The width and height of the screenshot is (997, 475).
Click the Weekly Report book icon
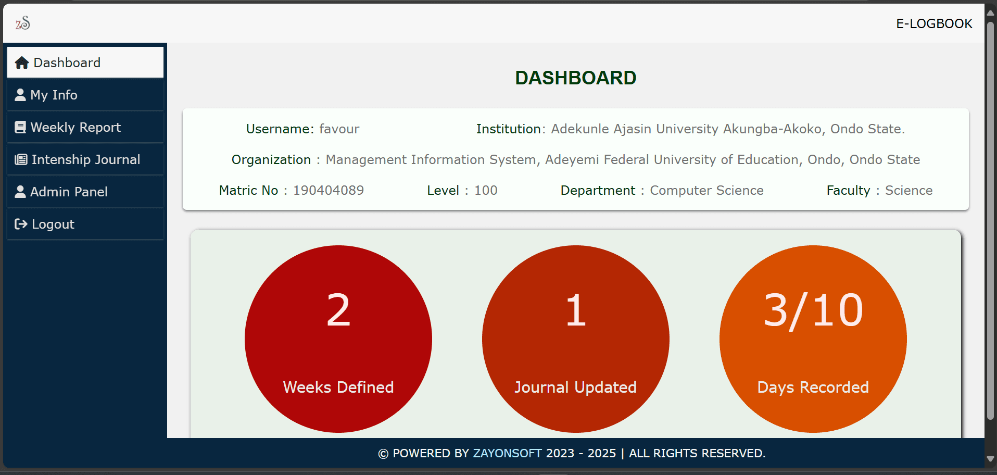[x=20, y=128]
